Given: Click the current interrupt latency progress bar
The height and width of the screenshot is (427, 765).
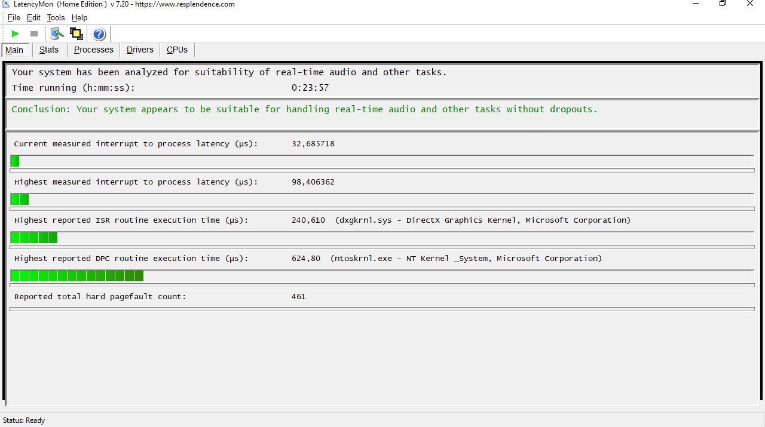Looking at the screenshot, I should click(x=382, y=161).
